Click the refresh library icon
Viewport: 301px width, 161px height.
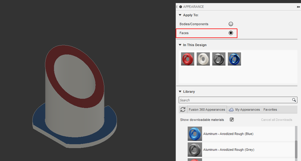coord(183,110)
